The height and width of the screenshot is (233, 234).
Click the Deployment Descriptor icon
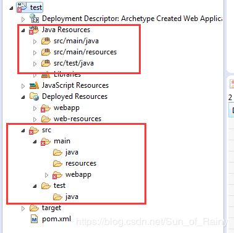34,19
